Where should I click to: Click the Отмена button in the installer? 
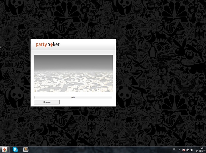pyautogui.click(x=47, y=102)
